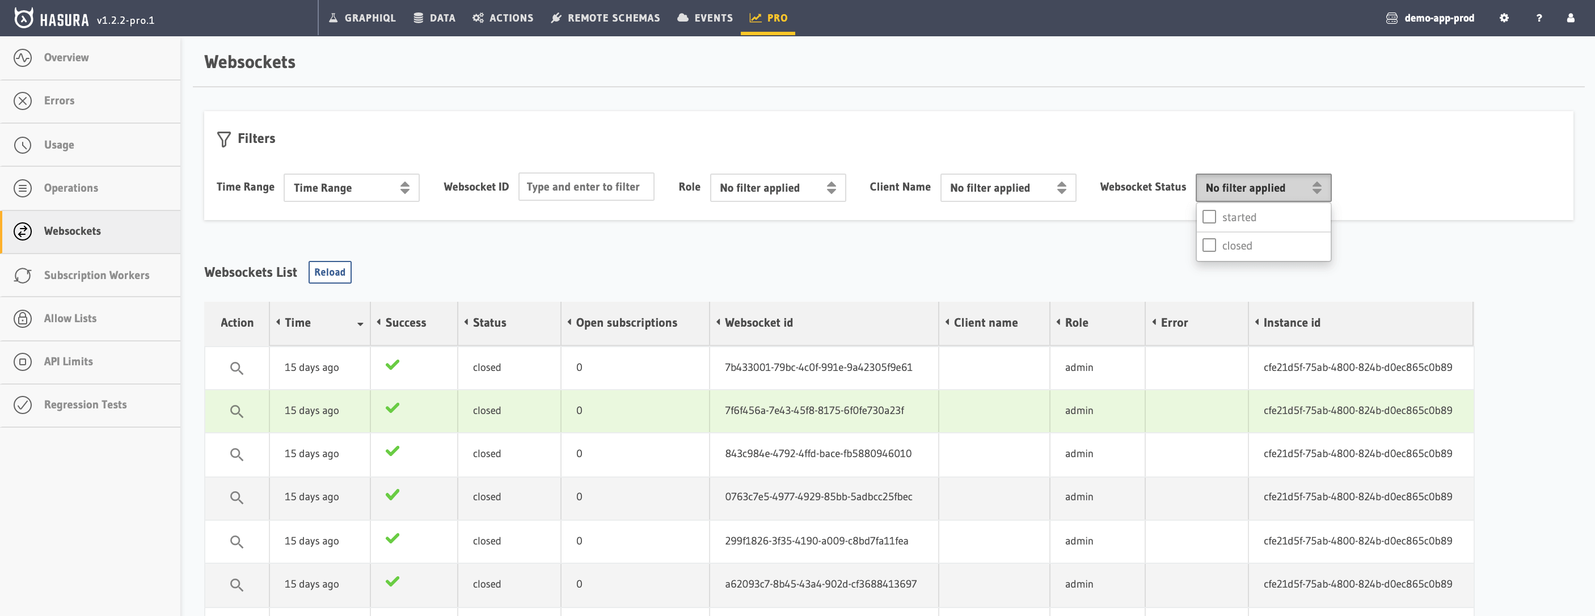
Task: Click the Hasura logo
Action: [x=23, y=18]
